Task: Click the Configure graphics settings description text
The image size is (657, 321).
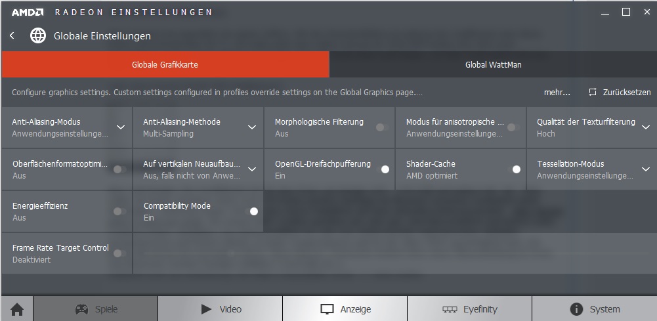Action: [217, 92]
